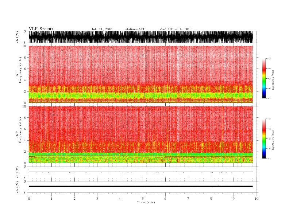The width and height of the screenshot is (289, 223).
Task: Click inside the ch.2 spectrogram panel
Action: coord(140,135)
